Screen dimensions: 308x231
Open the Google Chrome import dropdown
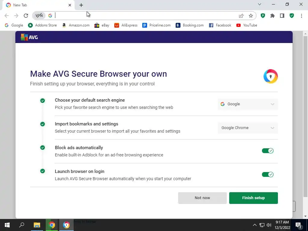click(248, 128)
